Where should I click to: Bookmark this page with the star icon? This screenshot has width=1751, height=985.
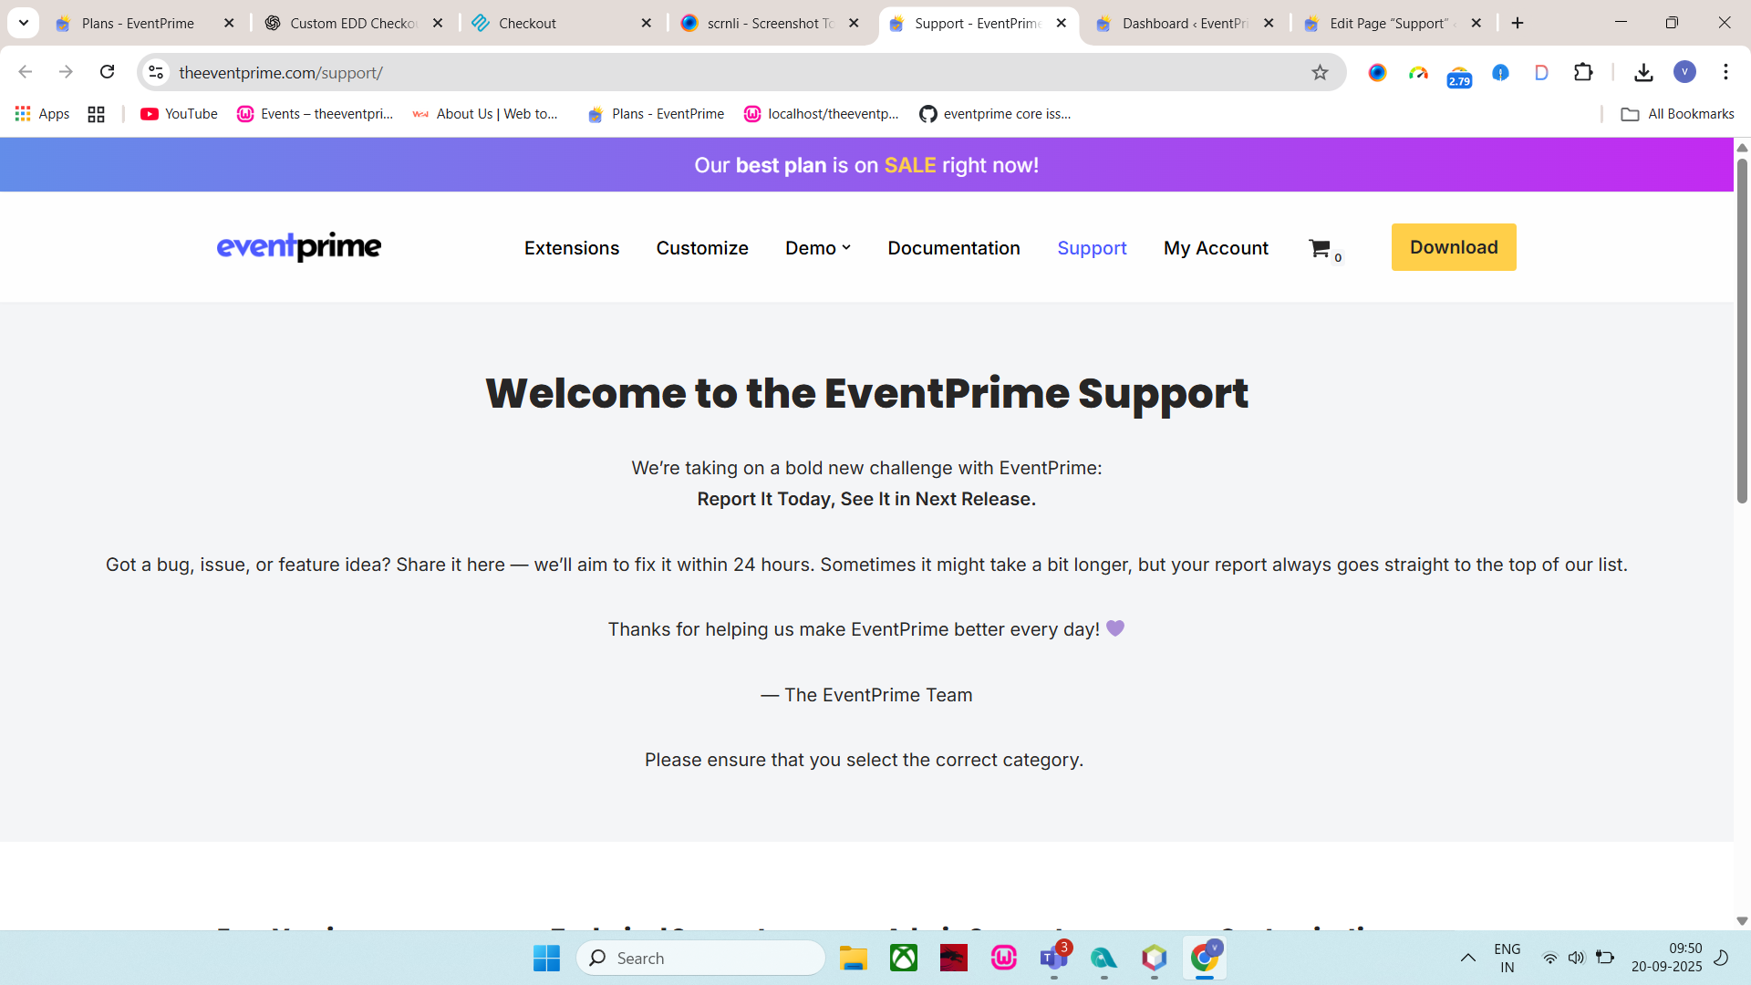tap(1320, 73)
